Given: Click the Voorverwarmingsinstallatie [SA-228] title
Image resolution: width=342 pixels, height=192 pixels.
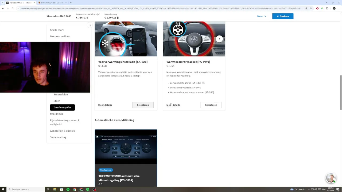Looking at the screenshot, I should (x=123, y=62).
